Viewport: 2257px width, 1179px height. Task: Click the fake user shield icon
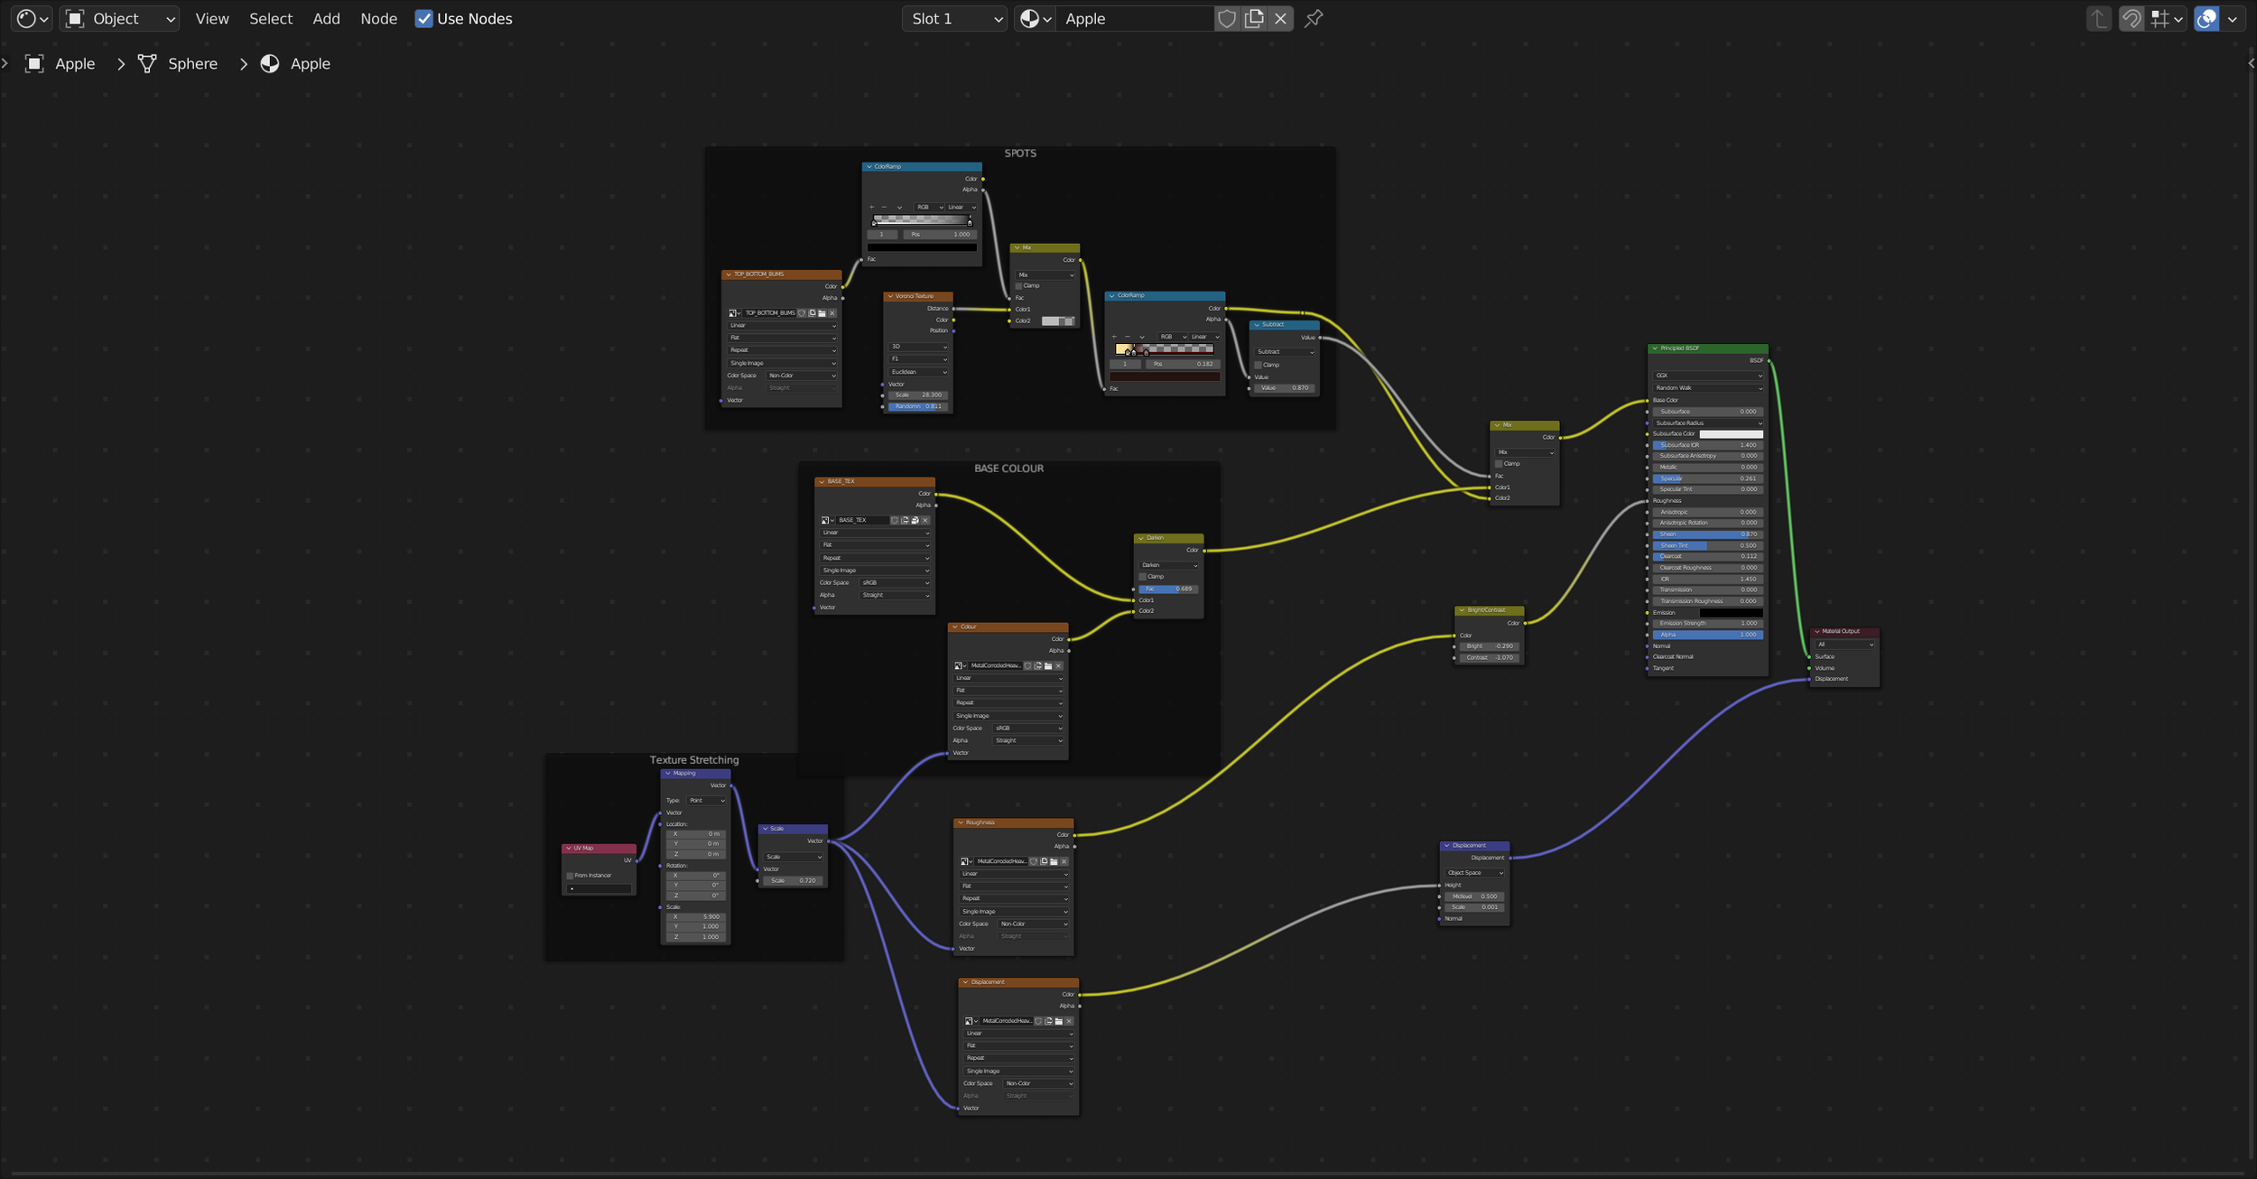1226,19
